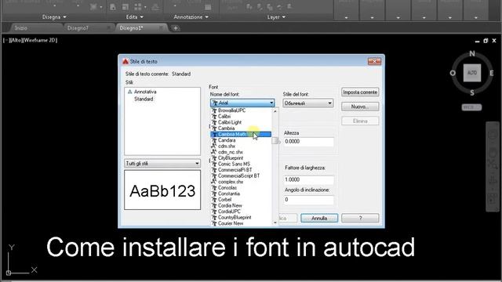Restore down the drawing viewport window
502x282 pixels.
(486, 41)
